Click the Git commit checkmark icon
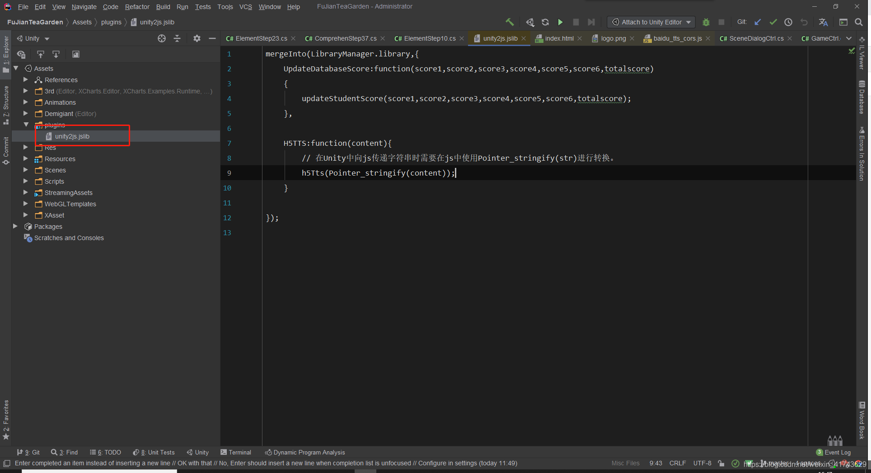The width and height of the screenshot is (871, 473). click(773, 22)
